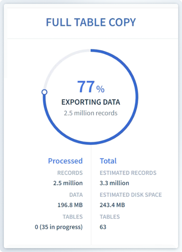Click the DATA label under Processed
Screen dimensions: 182x252
click(76, 195)
